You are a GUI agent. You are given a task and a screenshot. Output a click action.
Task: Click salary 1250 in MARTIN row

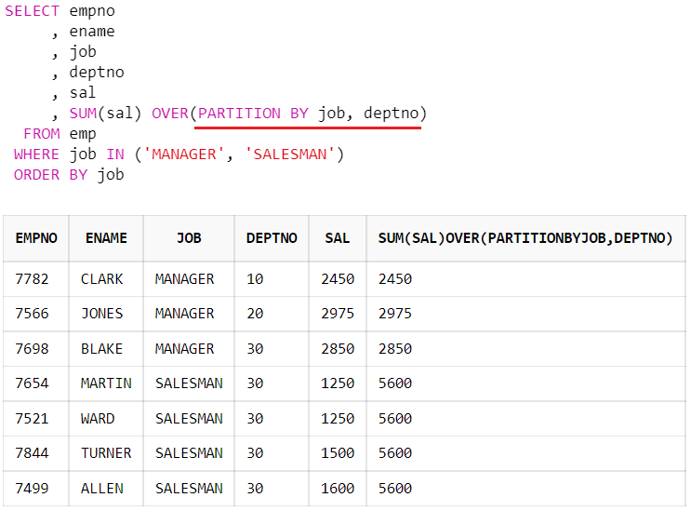pyautogui.click(x=338, y=383)
